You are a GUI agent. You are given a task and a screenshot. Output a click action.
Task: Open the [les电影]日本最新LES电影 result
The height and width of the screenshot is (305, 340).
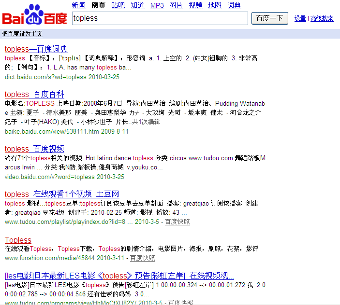click(119, 276)
